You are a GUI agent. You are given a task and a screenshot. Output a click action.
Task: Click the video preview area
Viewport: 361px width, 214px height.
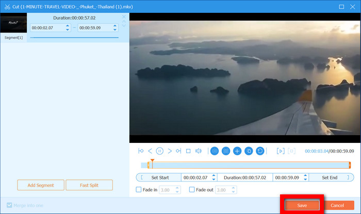pyautogui.click(x=245, y=78)
